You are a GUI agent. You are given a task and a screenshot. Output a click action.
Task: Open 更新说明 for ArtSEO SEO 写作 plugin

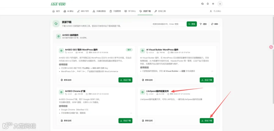click(x=66, y=80)
